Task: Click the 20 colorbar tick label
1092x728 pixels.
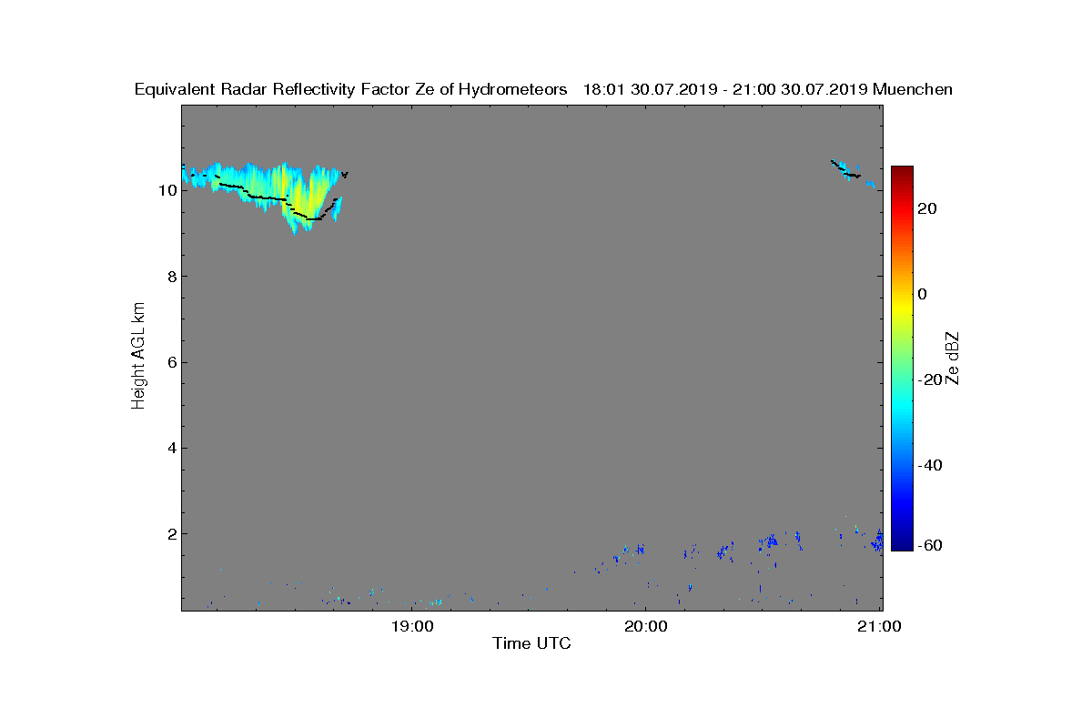Action: (x=928, y=208)
